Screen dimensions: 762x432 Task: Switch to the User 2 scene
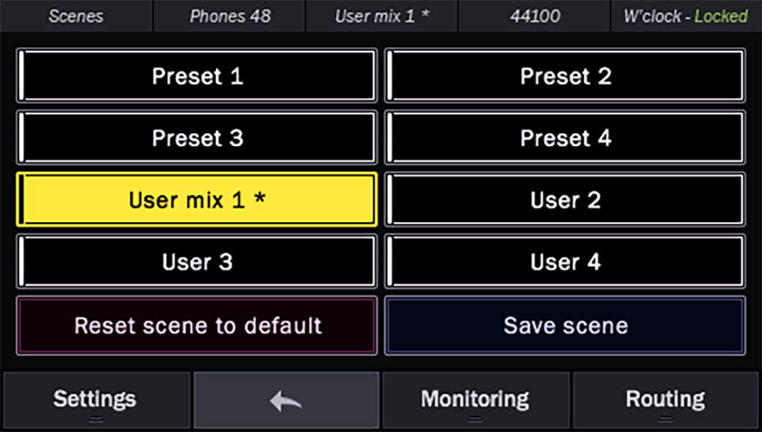coord(565,200)
